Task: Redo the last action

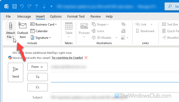Action: [x=29, y=6]
